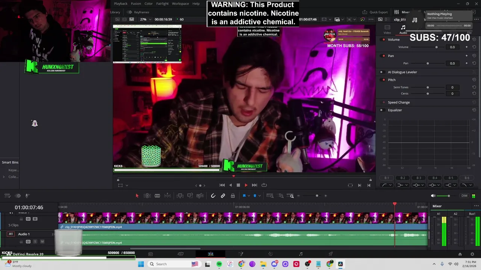
Task: Open Spotify from the Windows taskbar
Action: (219, 264)
